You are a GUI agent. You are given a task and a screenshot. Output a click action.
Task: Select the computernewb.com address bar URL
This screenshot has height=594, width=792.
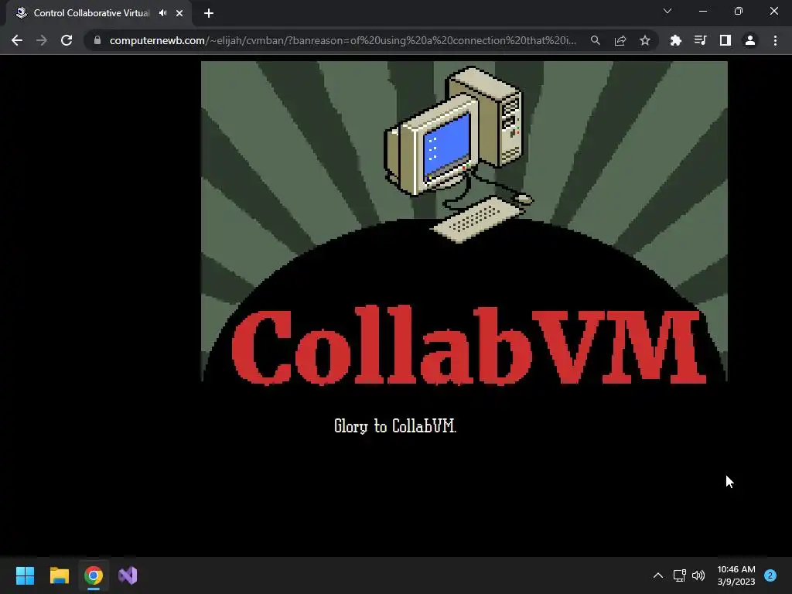click(x=343, y=40)
